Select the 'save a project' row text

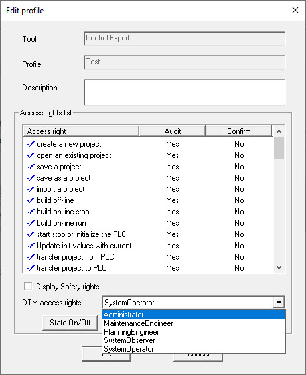pos(59,167)
